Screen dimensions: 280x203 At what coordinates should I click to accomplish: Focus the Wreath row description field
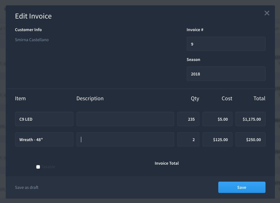pos(125,140)
